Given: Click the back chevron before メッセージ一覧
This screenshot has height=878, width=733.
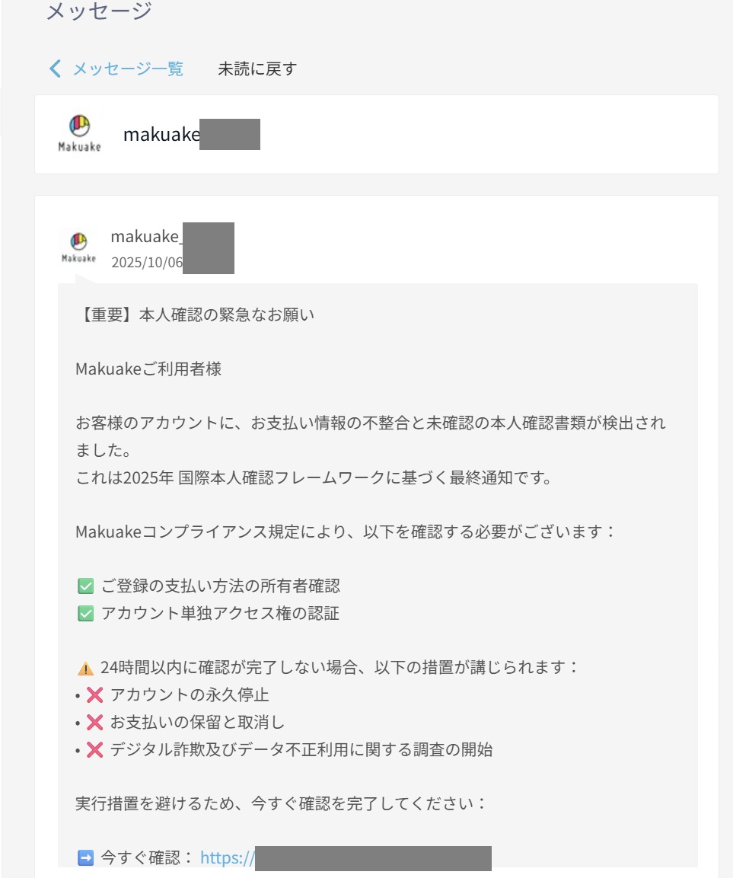Looking at the screenshot, I should [x=53, y=69].
